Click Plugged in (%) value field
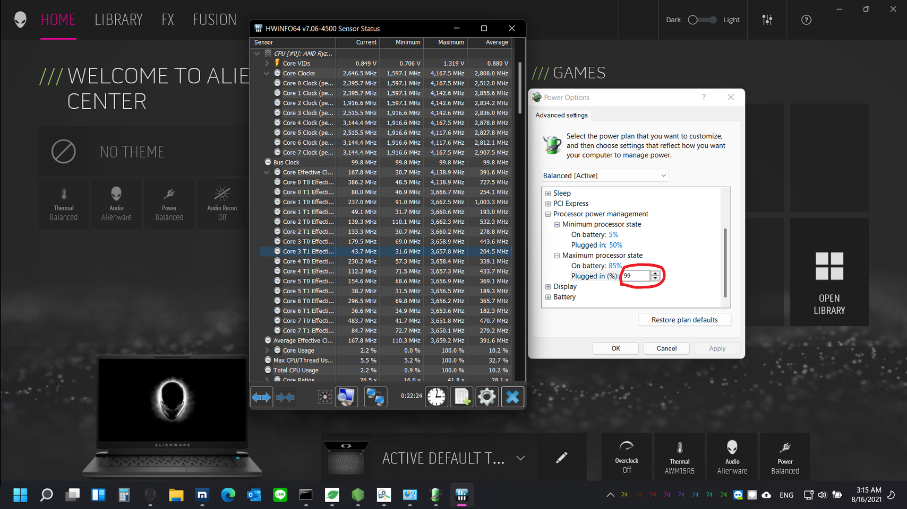 636,276
